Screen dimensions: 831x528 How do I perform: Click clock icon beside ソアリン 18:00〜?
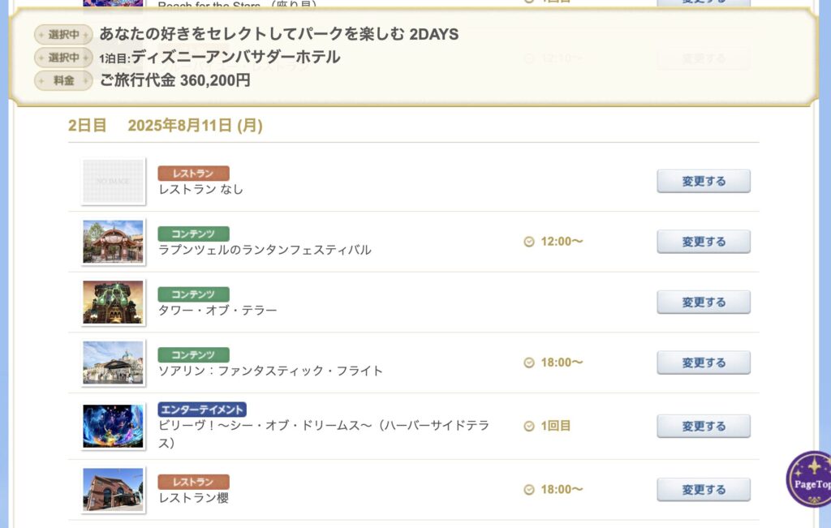tap(529, 363)
